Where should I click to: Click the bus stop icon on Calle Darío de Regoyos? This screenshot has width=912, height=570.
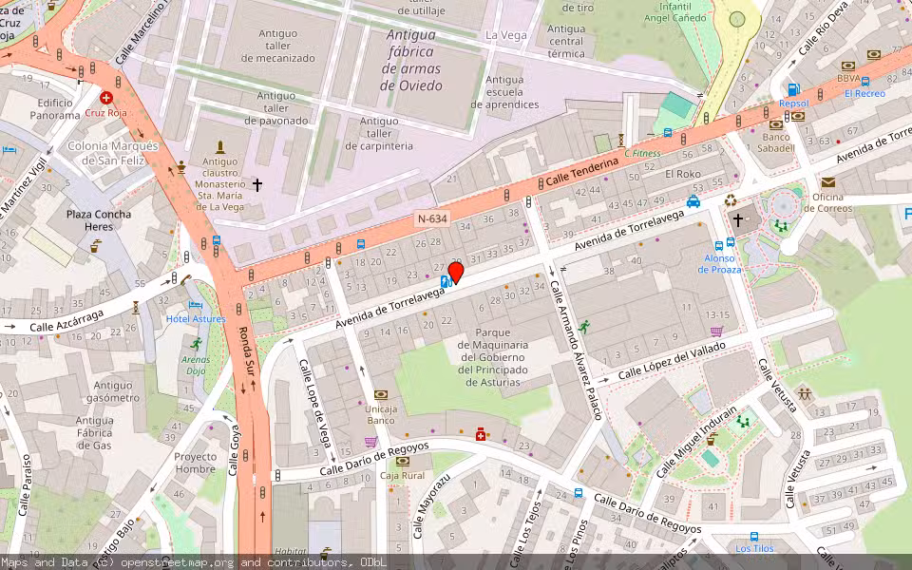pos(579,493)
